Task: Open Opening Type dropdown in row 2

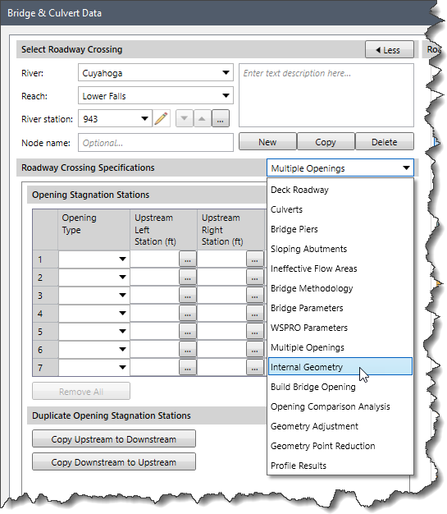Action: 94,278
